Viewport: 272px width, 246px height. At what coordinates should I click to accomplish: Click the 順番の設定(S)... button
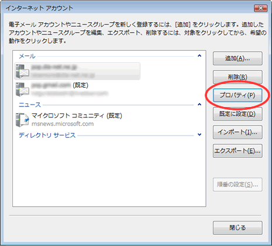pos(237,185)
